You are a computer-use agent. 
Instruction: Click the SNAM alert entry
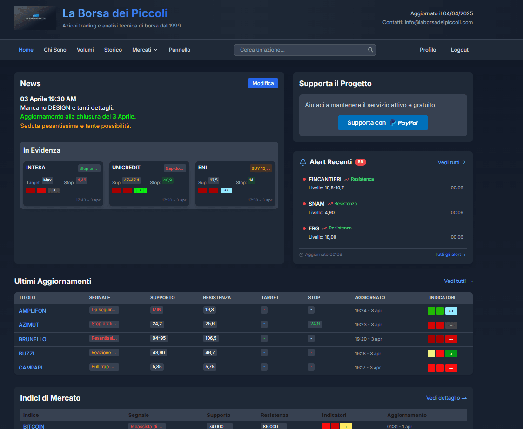tap(383, 208)
